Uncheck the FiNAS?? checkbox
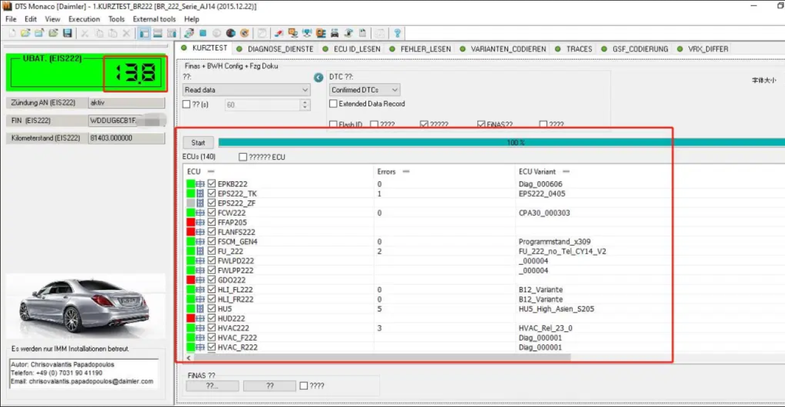 482,124
